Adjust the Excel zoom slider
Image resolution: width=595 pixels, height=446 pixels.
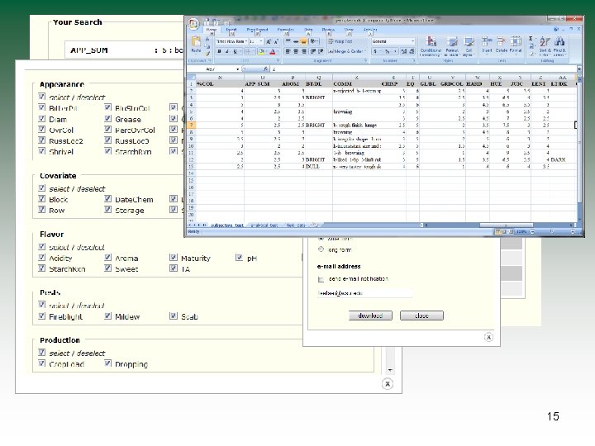click(x=552, y=231)
